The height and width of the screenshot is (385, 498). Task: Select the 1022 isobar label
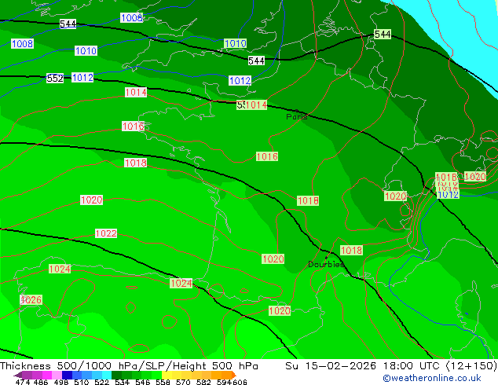(106, 233)
